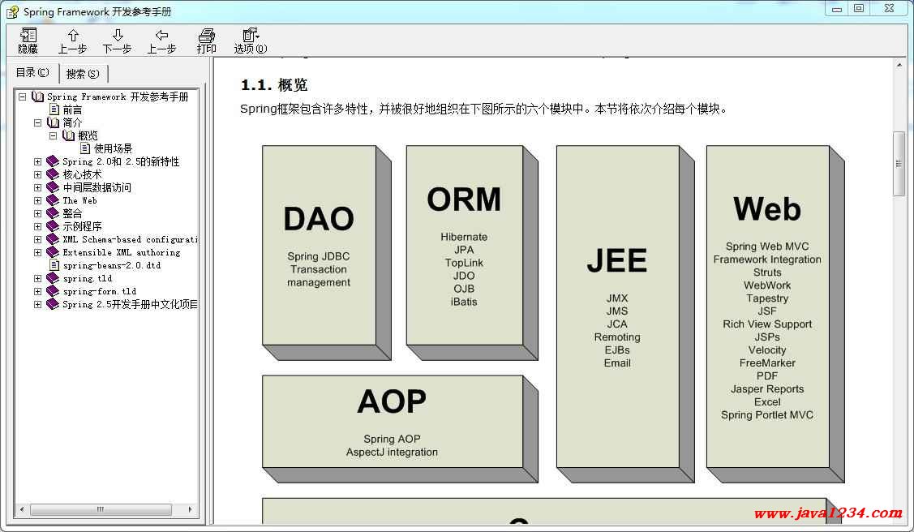Viewport: 914px width, 532px height.
Task: Expand the 中间层数据访问 tree node
Action: pyautogui.click(x=38, y=187)
